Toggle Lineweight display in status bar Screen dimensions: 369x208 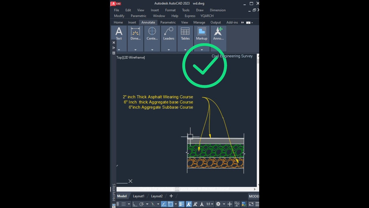pyautogui.click(x=181, y=204)
